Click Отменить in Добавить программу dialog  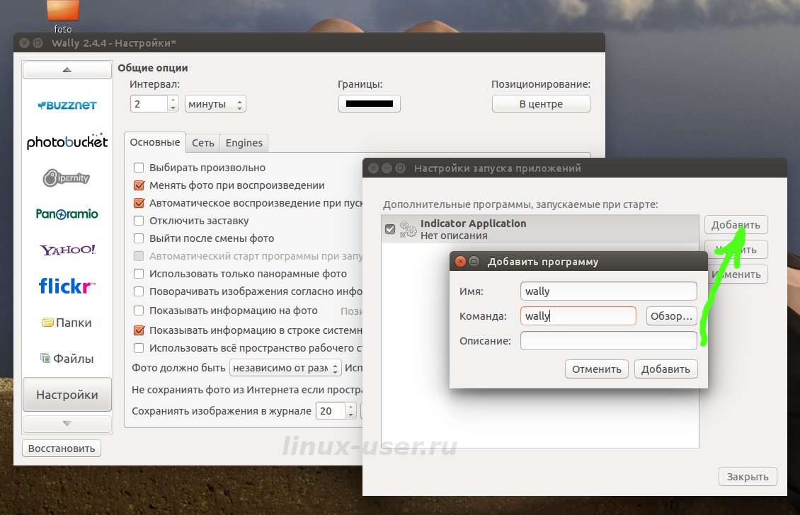click(x=596, y=369)
